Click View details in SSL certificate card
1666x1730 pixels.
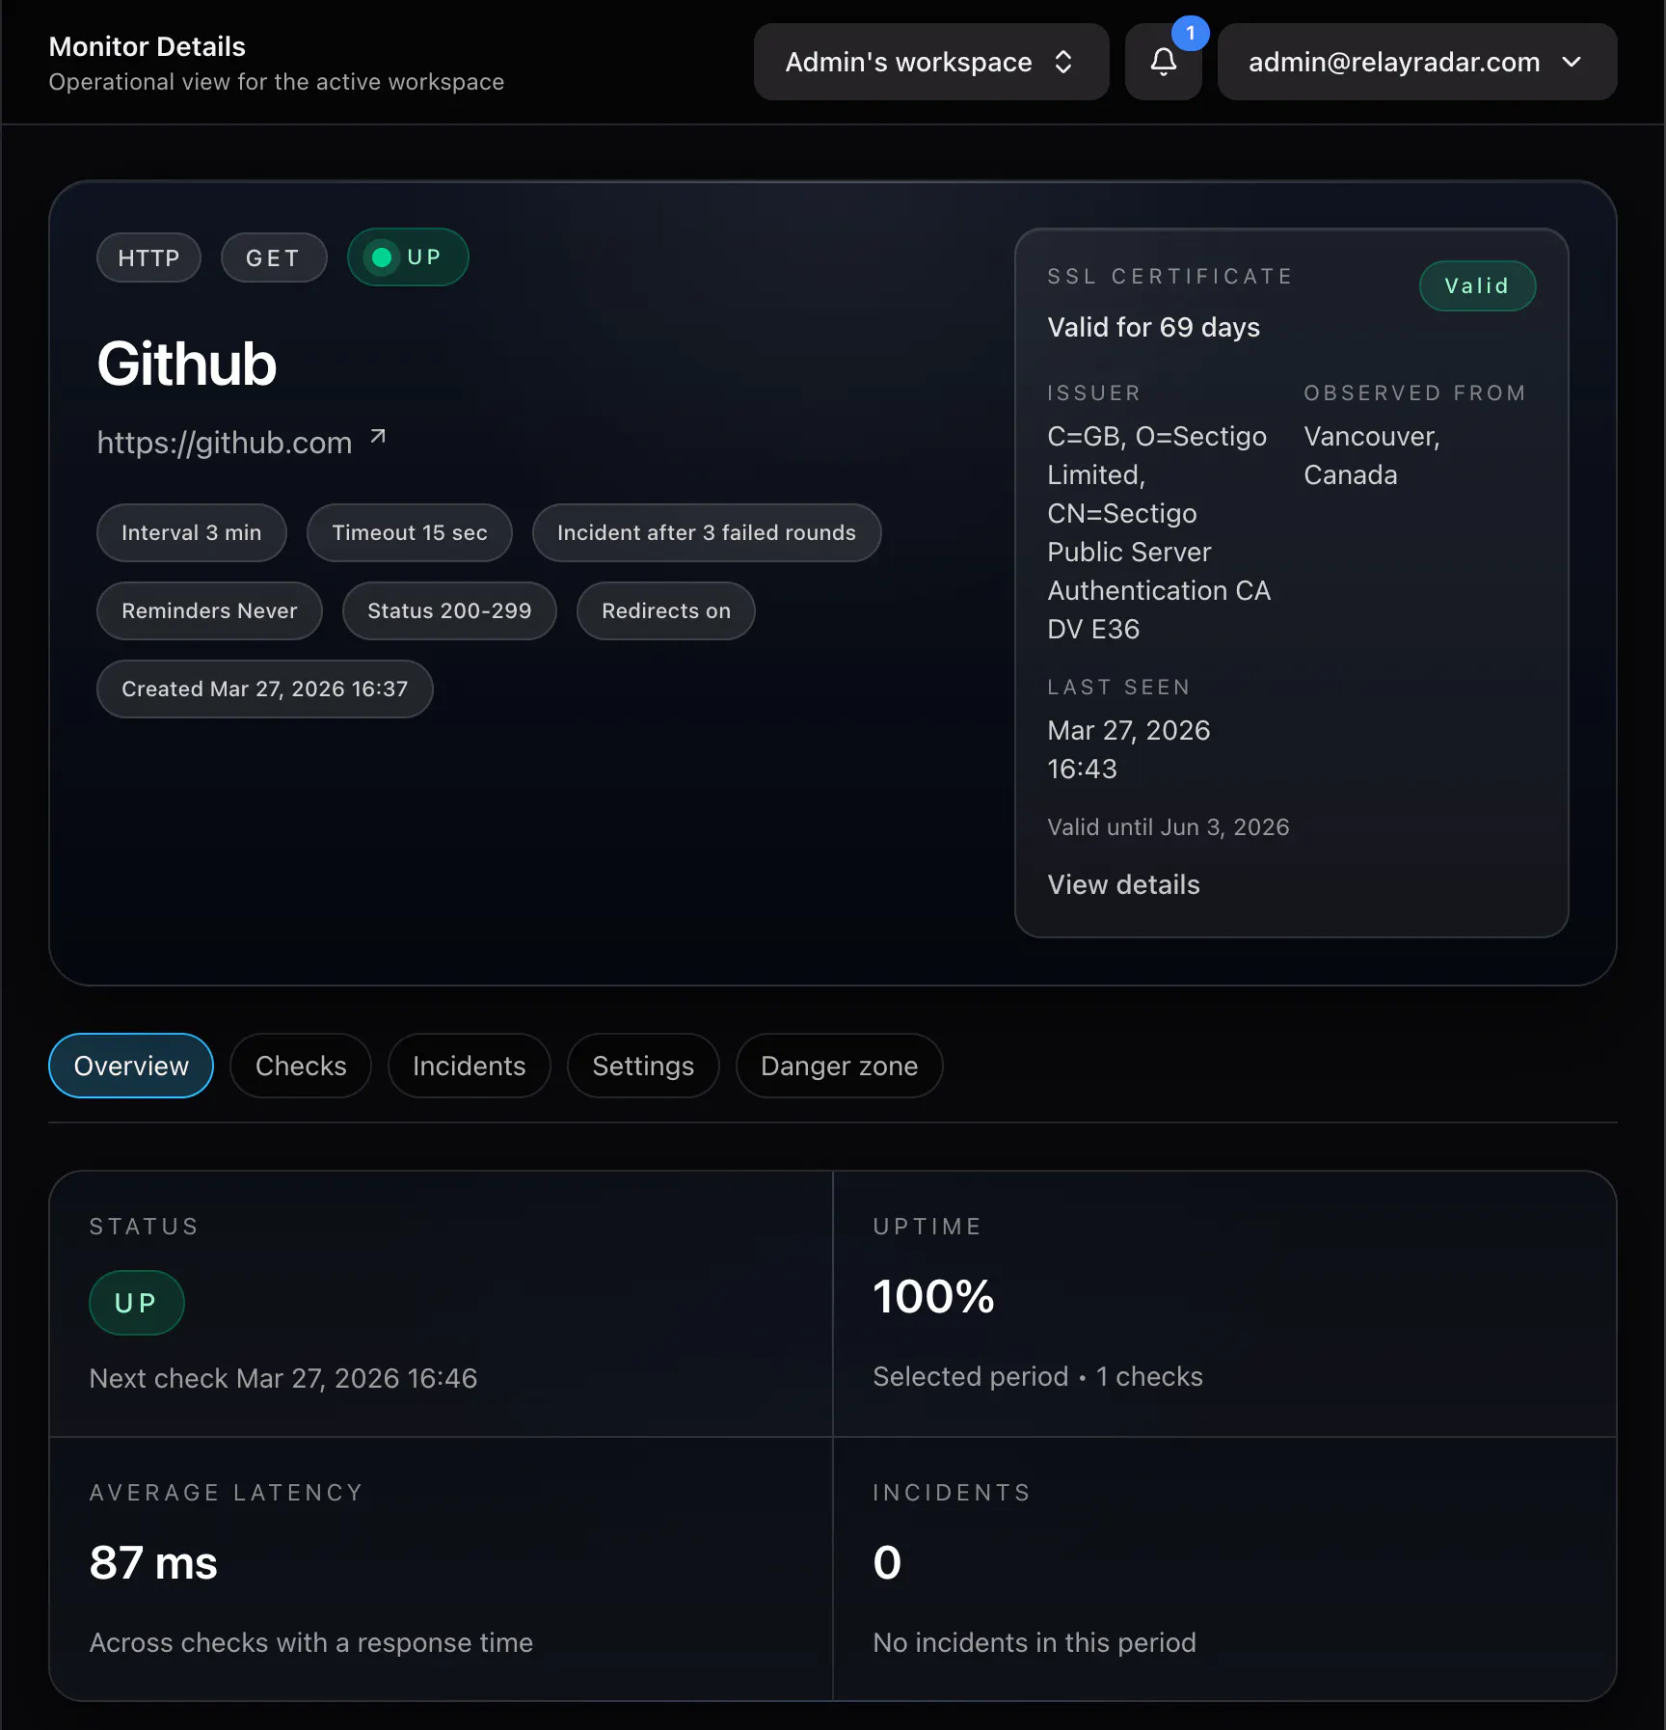1123,885
